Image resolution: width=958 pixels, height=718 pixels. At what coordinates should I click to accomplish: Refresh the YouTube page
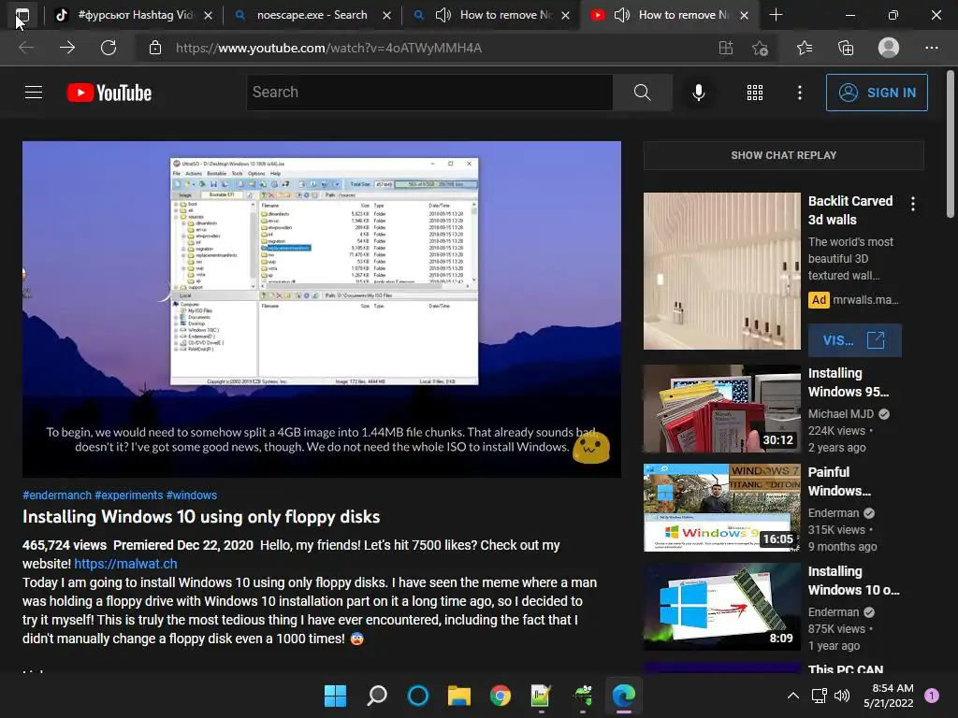pos(109,48)
